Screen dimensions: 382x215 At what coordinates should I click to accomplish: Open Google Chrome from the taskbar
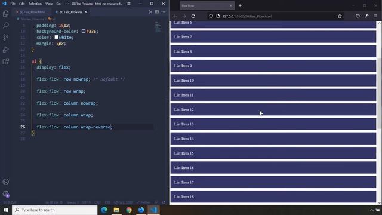[x=129, y=210]
